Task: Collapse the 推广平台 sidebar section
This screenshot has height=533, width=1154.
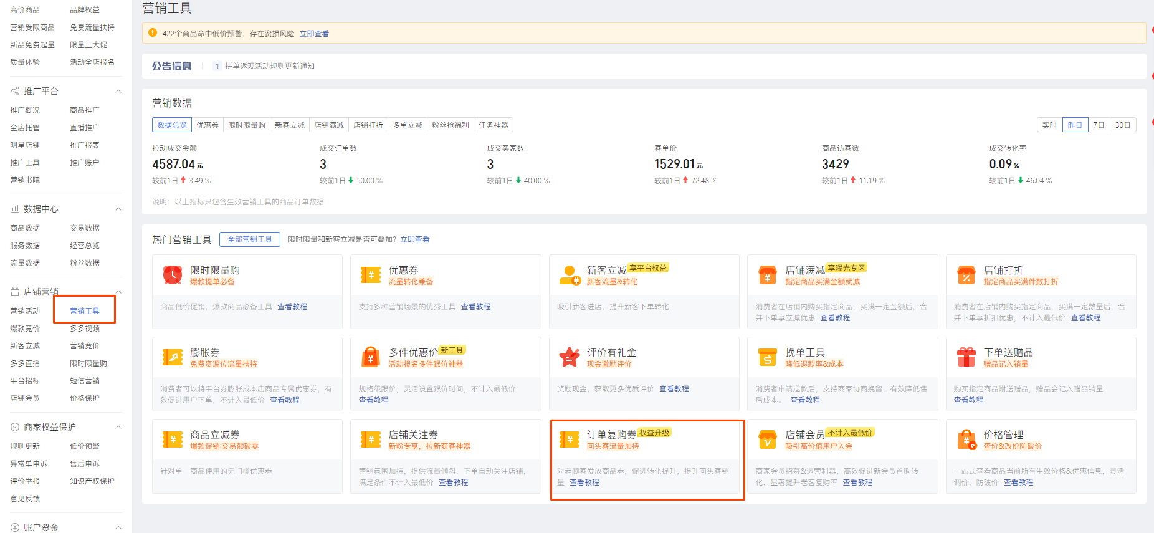Action: [x=118, y=92]
